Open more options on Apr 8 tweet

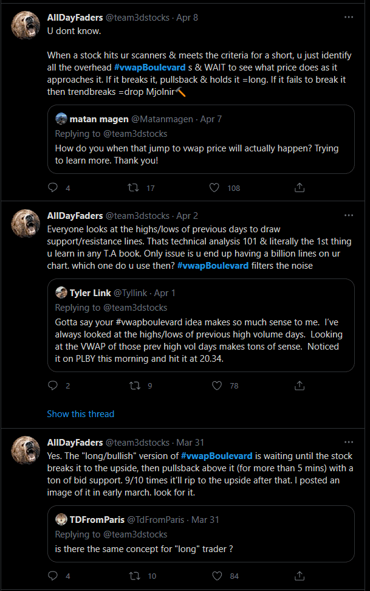pyautogui.click(x=349, y=17)
